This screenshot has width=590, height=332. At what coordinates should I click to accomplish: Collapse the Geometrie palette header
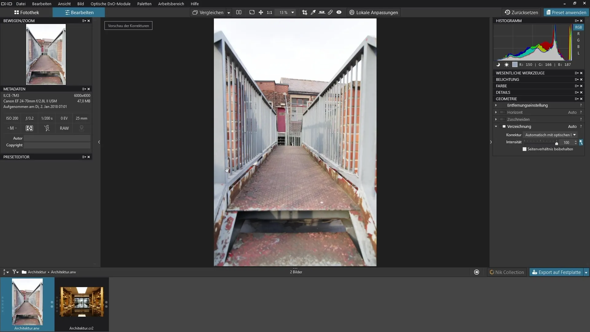tap(506, 99)
